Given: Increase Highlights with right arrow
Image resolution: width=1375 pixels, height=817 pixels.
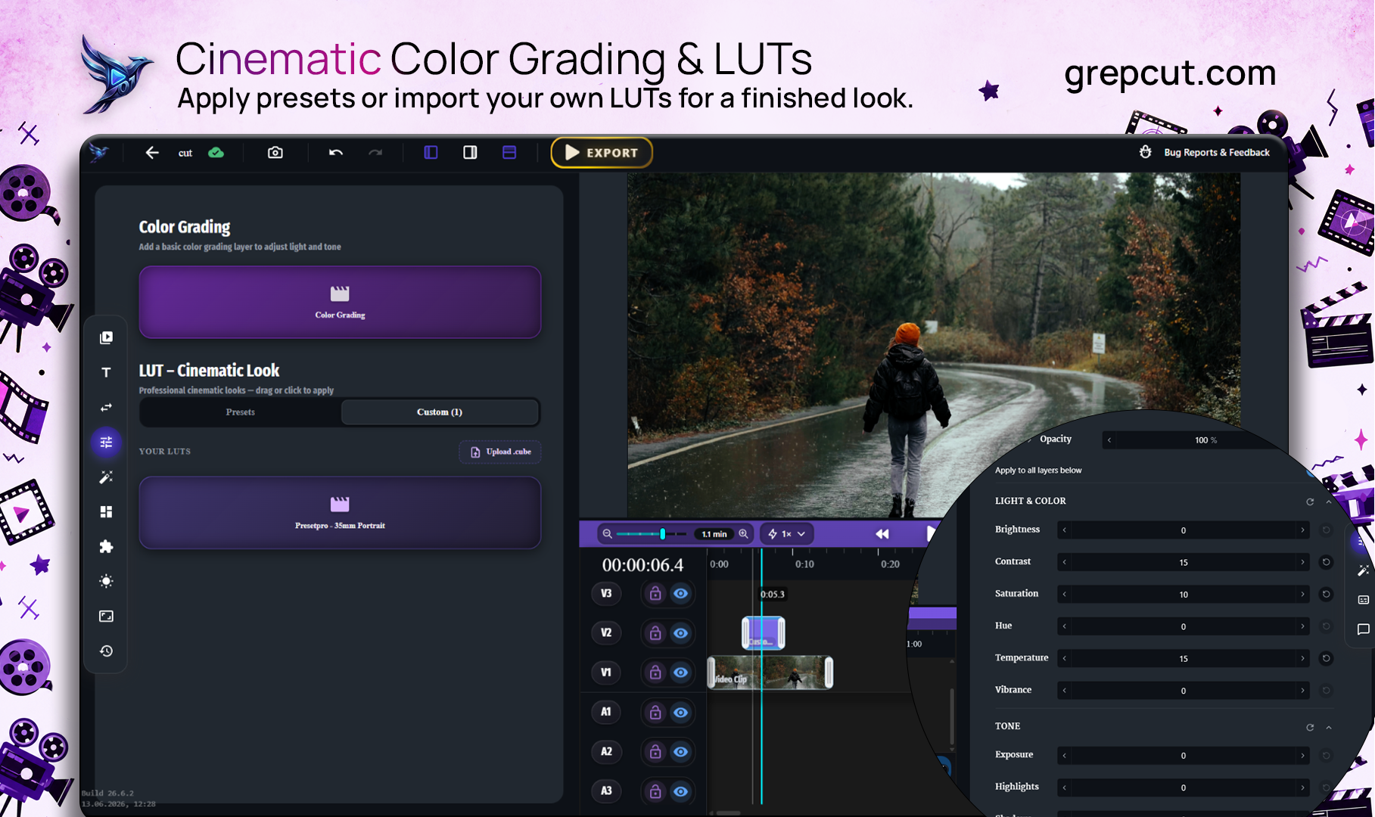Looking at the screenshot, I should [x=1302, y=787].
